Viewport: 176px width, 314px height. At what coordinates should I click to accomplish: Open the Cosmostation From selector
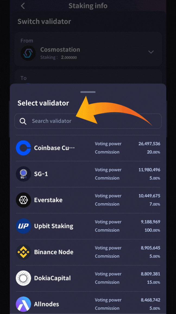[60, 50]
